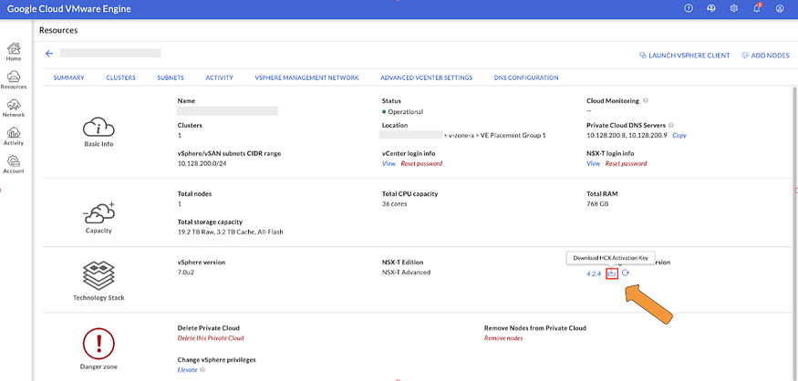Image resolution: width=798 pixels, height=381 pixels.
Task: Click the Google Cloud VMware Engine title
Action: tap(68, 8)
